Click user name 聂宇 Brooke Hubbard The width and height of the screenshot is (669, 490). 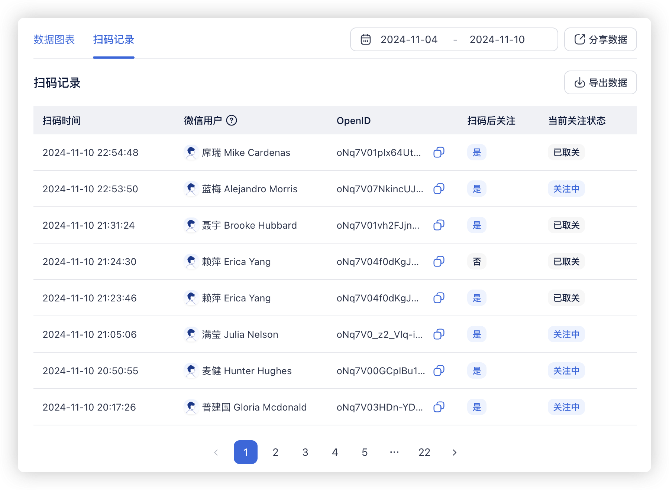pyautogui.click(x=249, y=225)
